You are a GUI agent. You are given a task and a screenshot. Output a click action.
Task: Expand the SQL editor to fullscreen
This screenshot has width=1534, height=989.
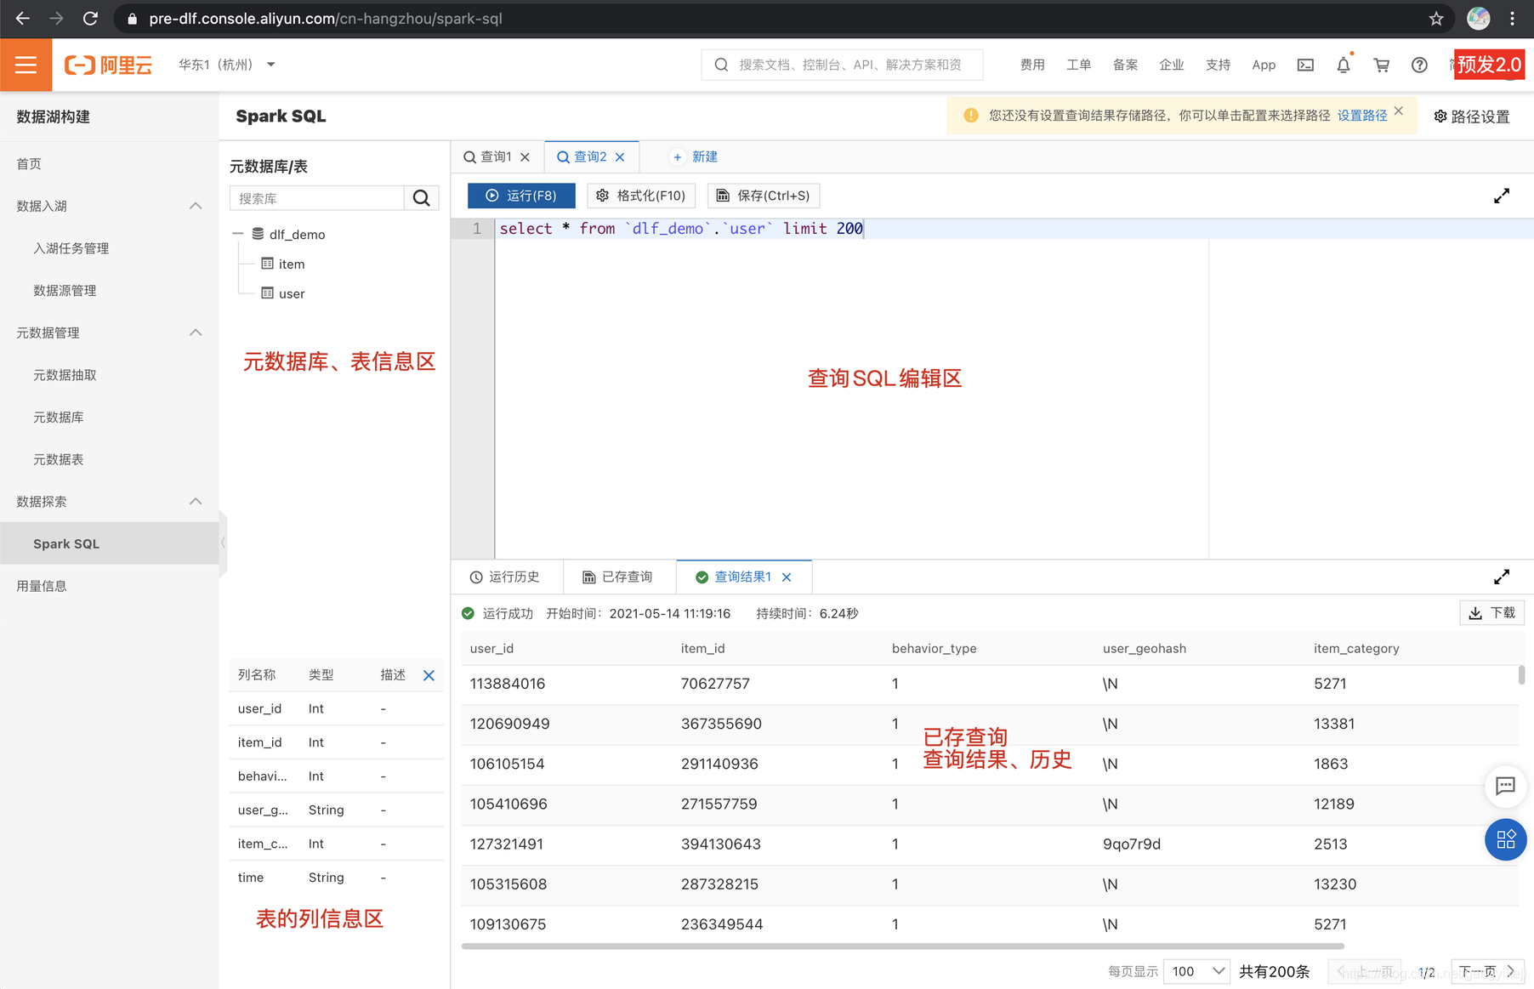click(x=1502, y=195)
